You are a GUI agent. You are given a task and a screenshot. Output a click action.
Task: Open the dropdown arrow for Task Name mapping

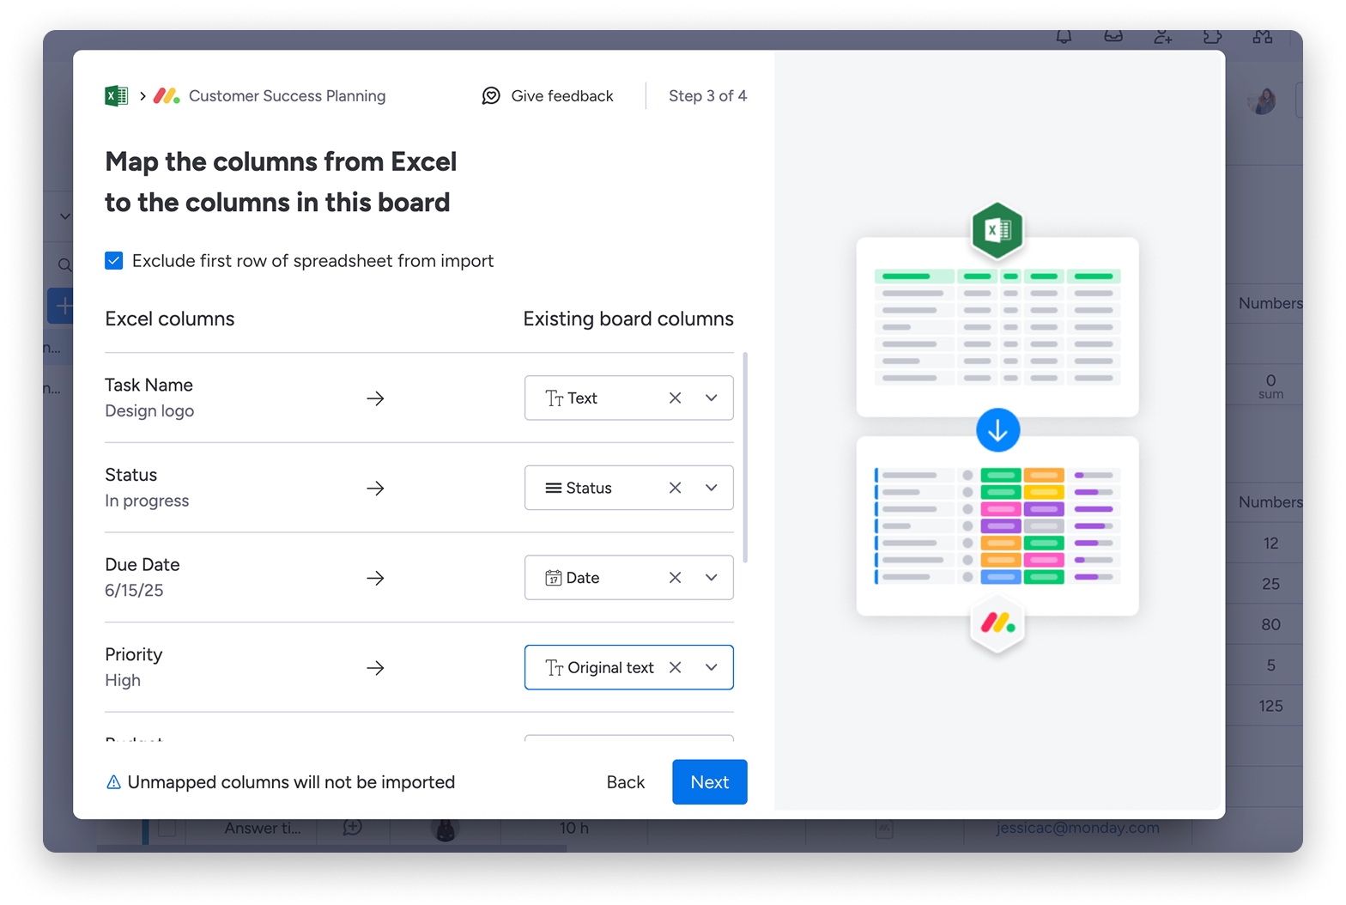point(712,398)
